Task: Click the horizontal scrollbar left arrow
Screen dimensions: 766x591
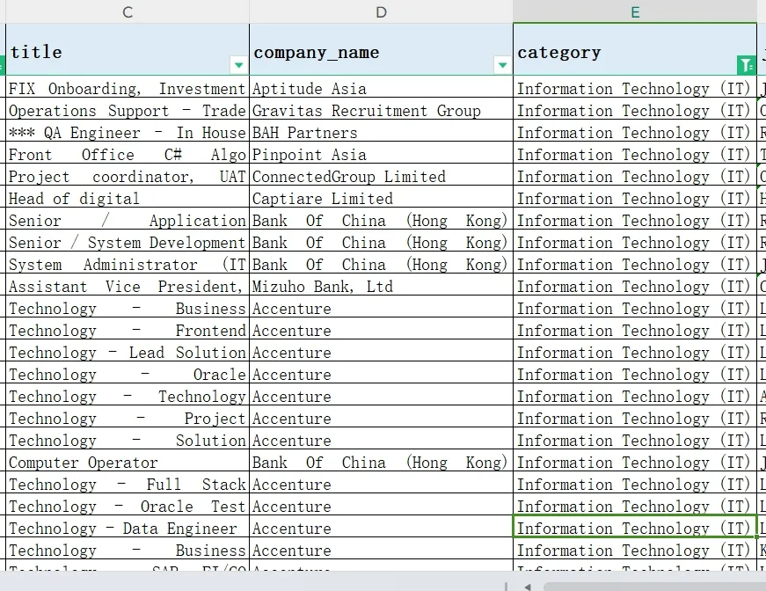Action: 528,587
